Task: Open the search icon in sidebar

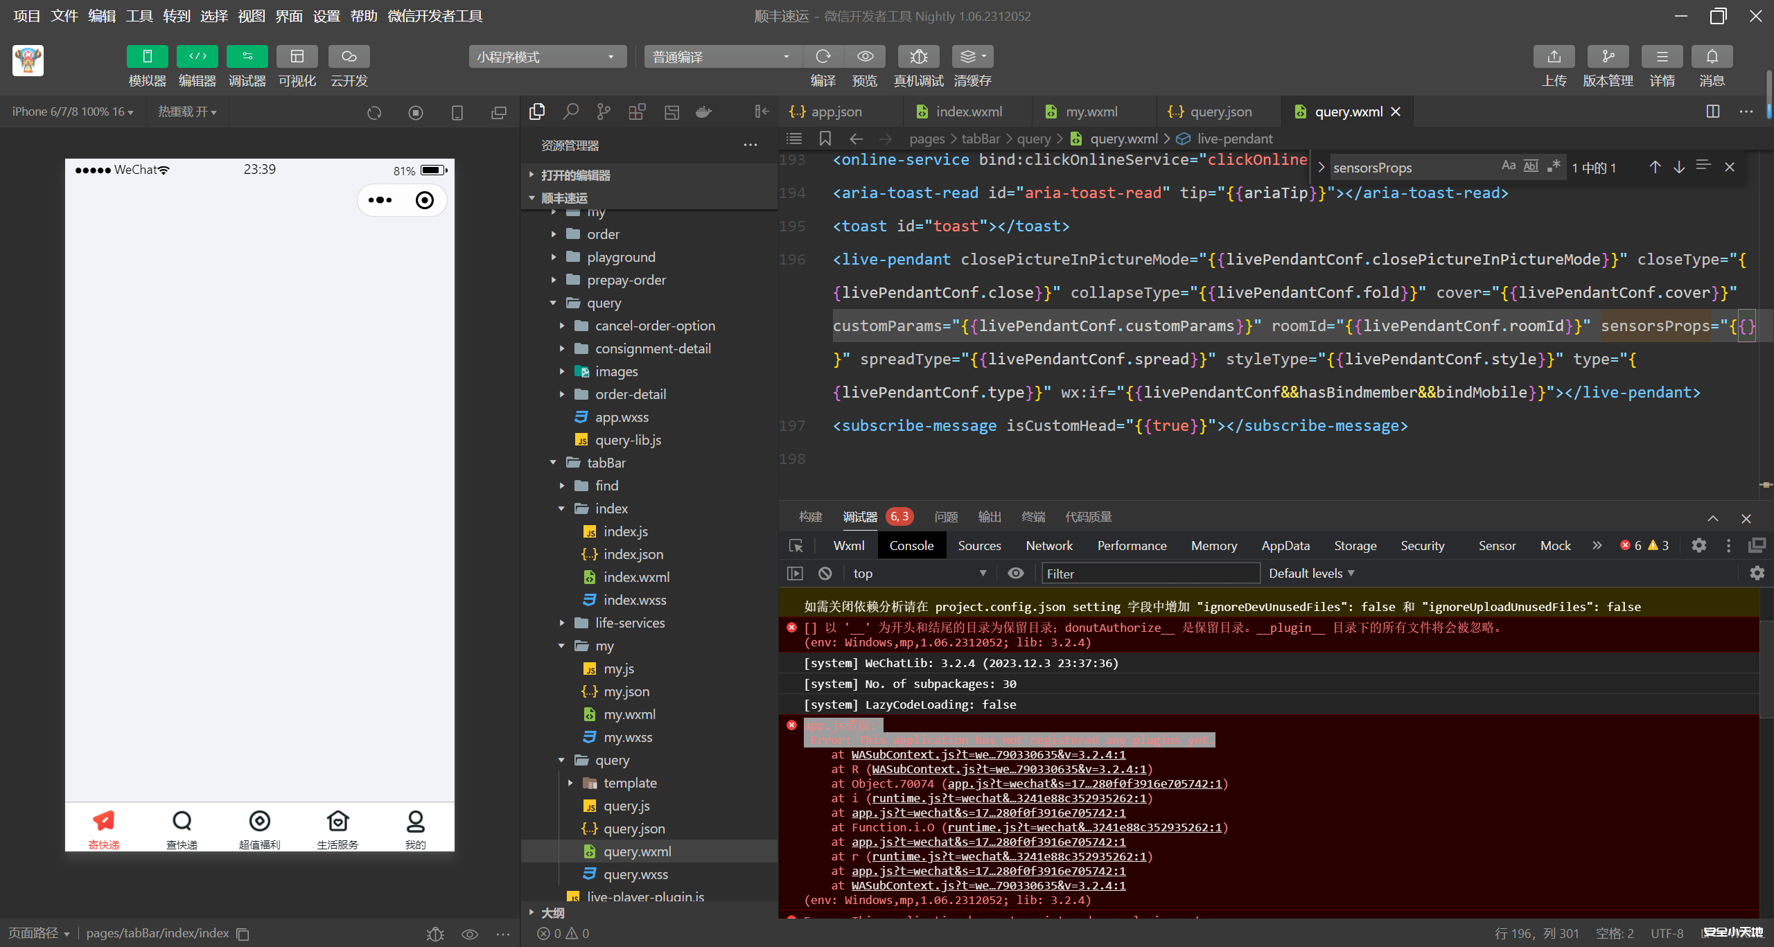Action: [x=570, y=112]
